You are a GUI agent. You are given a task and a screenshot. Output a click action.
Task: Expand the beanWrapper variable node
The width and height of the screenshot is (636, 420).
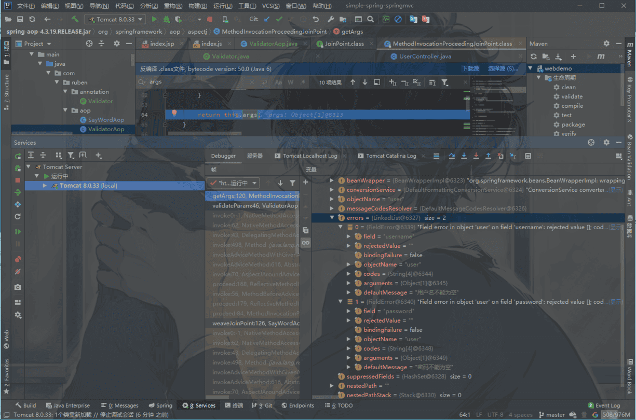point(332,180)
